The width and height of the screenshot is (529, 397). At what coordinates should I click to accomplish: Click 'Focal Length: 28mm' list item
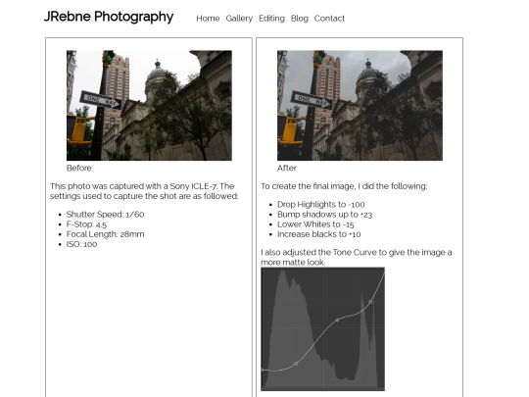coord(105,234)
